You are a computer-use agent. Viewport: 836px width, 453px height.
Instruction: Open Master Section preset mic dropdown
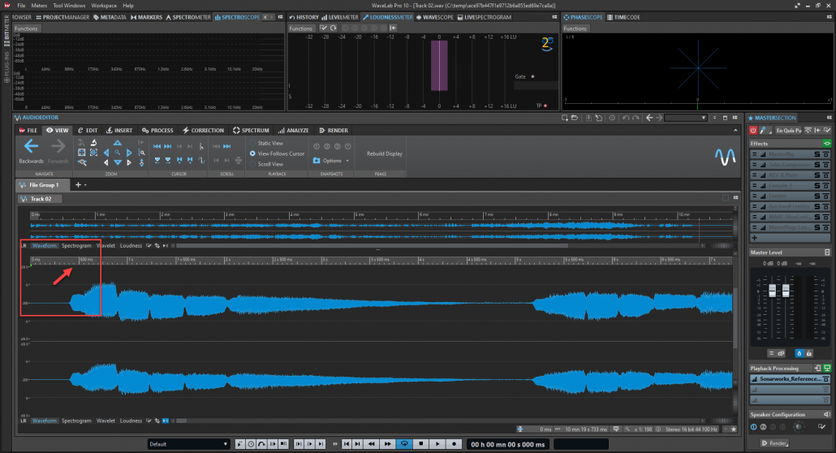click(x=764, y=130)
